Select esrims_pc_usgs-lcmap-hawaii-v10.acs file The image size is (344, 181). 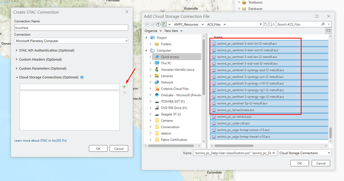(x=269, y=137)
